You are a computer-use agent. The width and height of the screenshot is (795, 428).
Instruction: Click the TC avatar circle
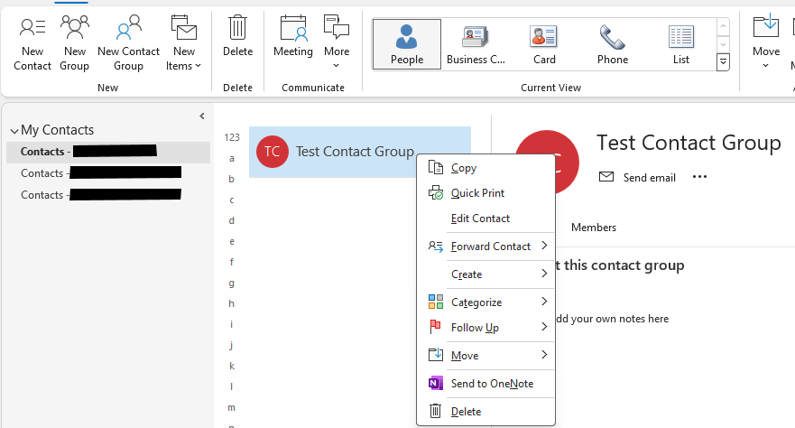[273, 151]
